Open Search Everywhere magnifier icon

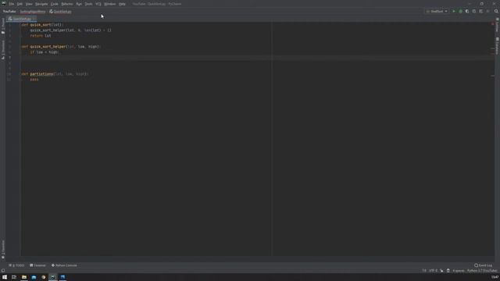[x=496, y=11]
